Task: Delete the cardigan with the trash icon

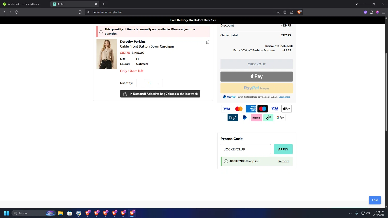Action: pos(207,42)
